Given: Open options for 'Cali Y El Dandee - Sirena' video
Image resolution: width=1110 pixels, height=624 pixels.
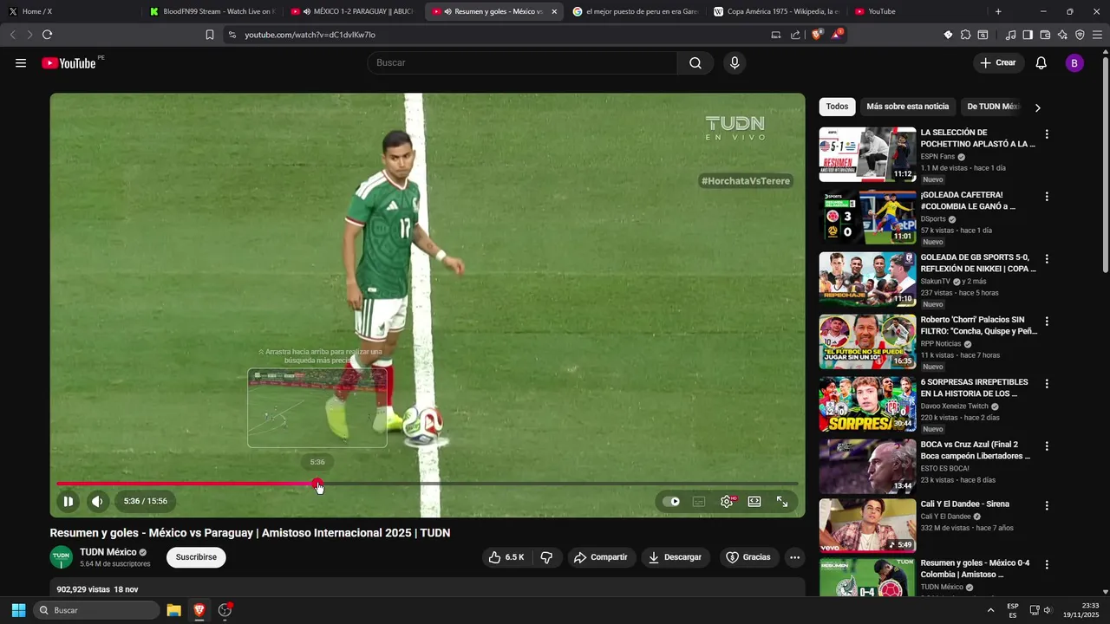Looking at the screenshot, I should pos(1047,505).
